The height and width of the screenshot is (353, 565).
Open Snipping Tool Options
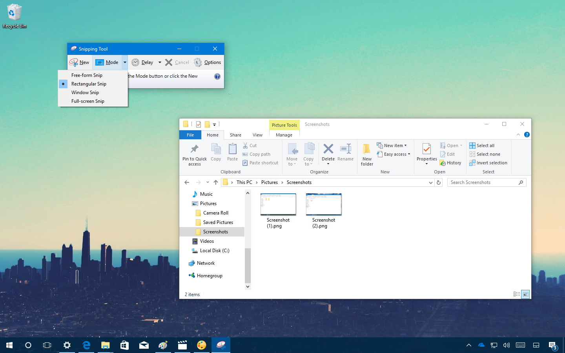208,62
